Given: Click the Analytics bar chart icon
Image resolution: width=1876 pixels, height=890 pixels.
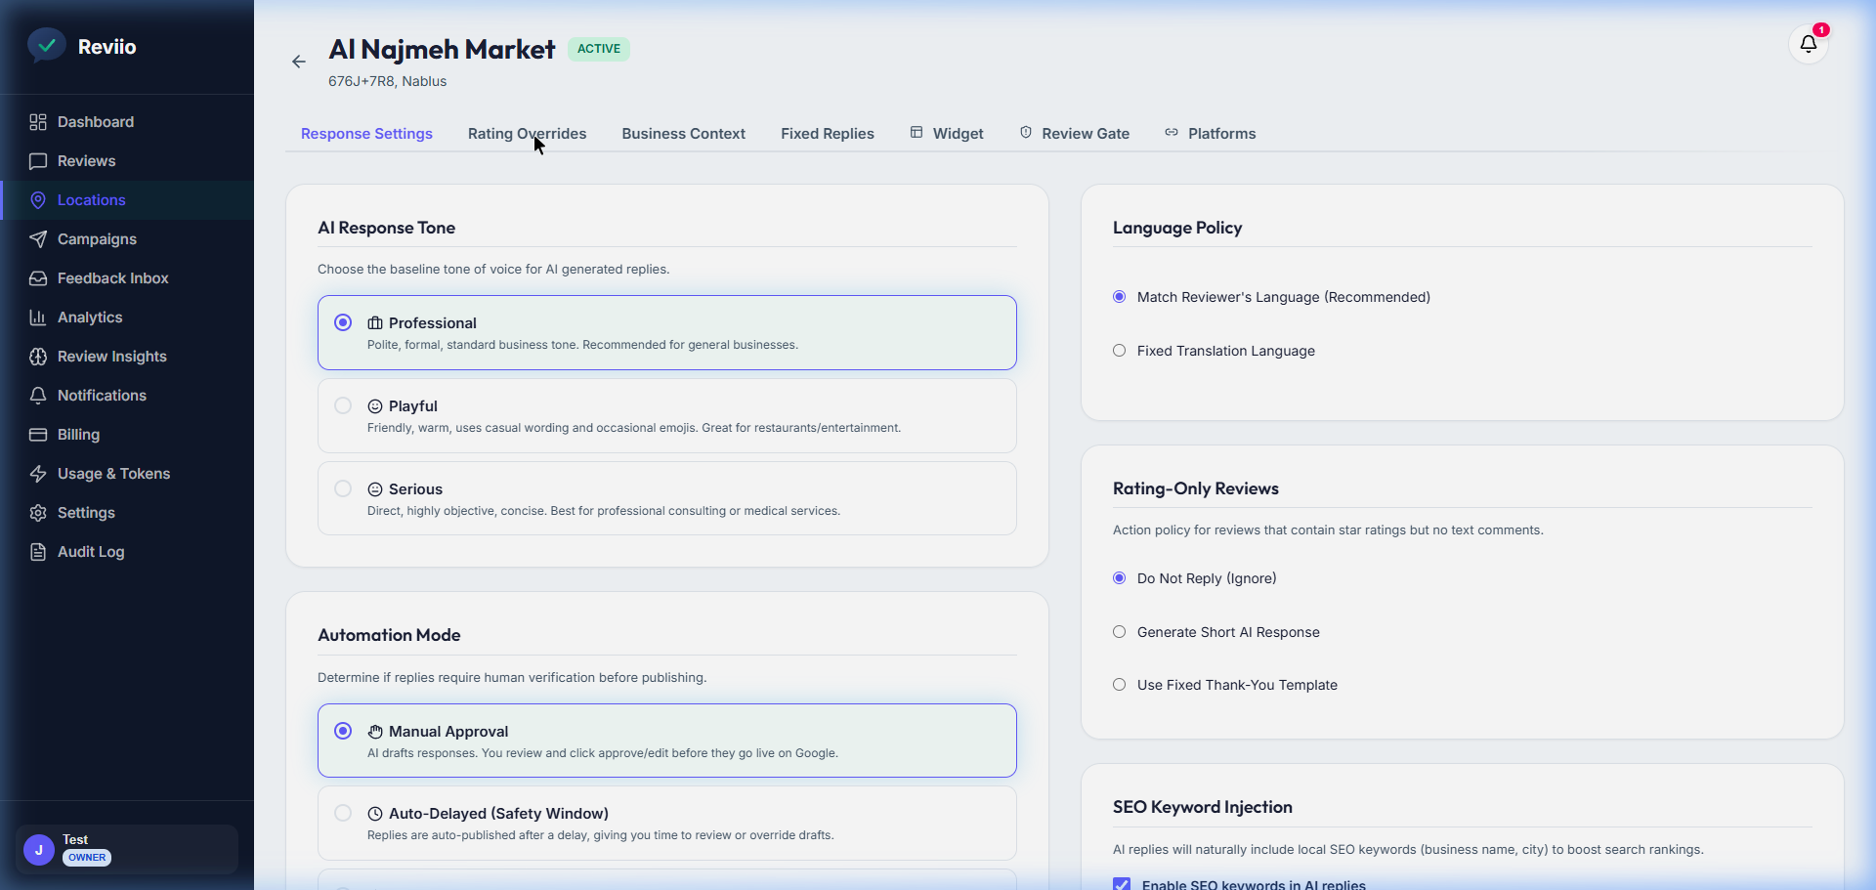Looking at the screenshot, I should (x=38, y=318).
